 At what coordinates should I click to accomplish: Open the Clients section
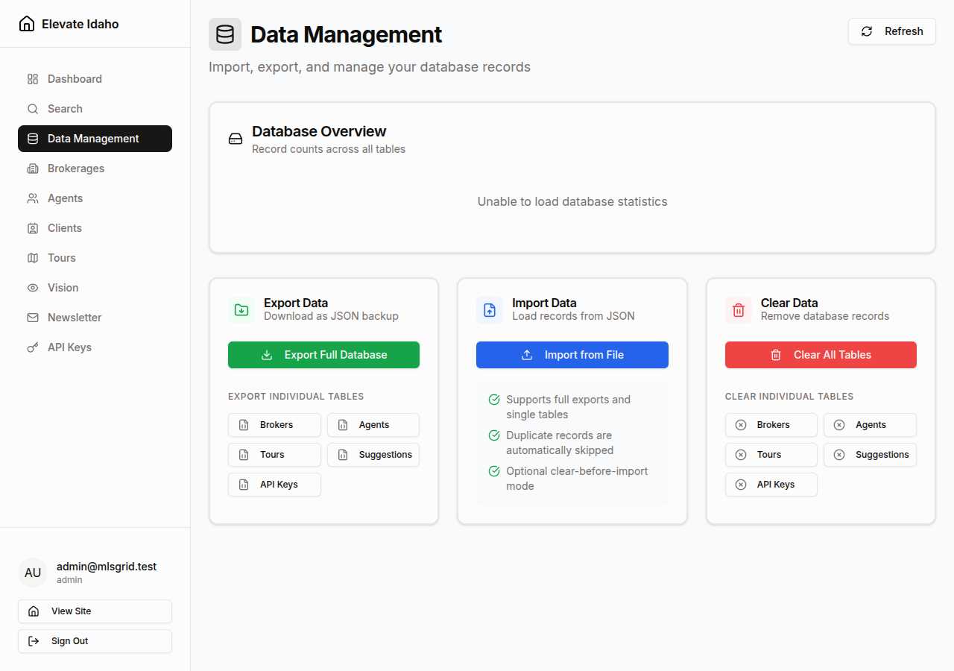64,227
